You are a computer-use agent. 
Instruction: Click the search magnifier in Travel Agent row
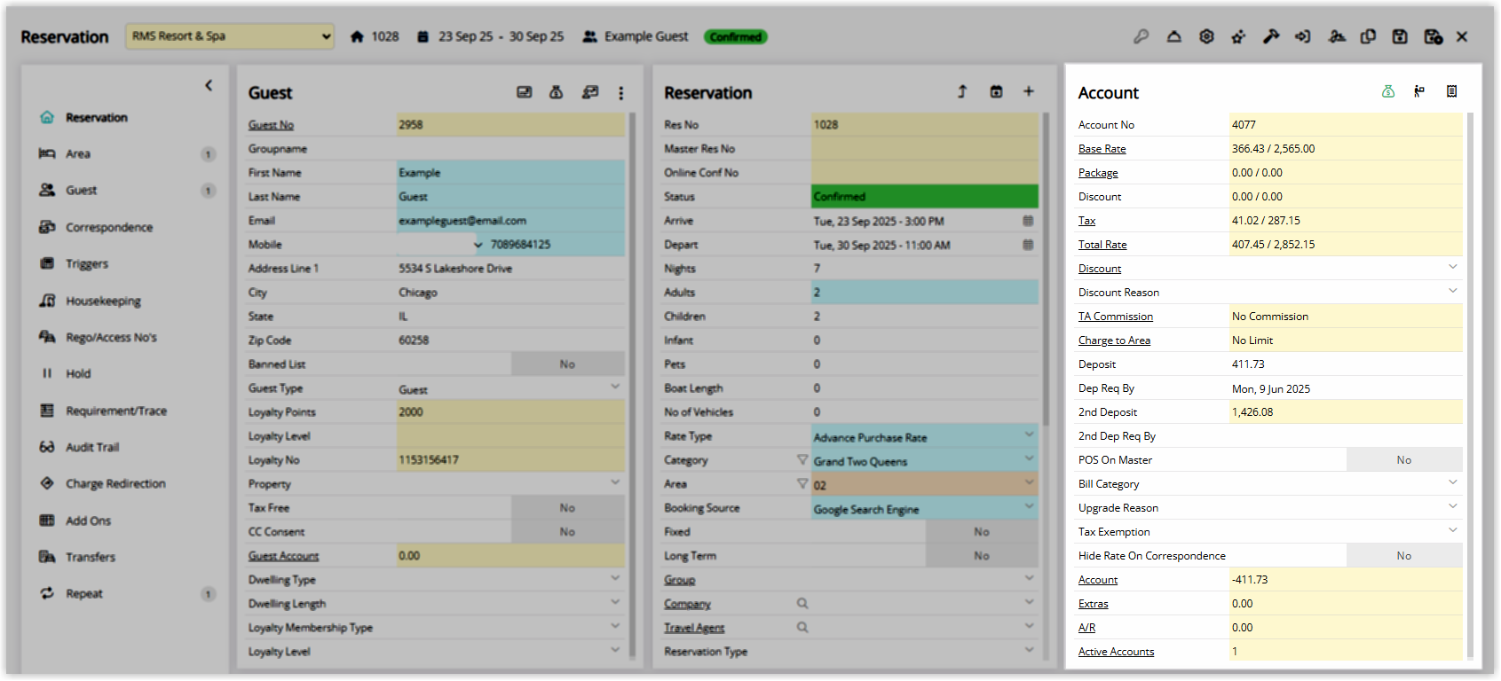[x=802, y=627]
